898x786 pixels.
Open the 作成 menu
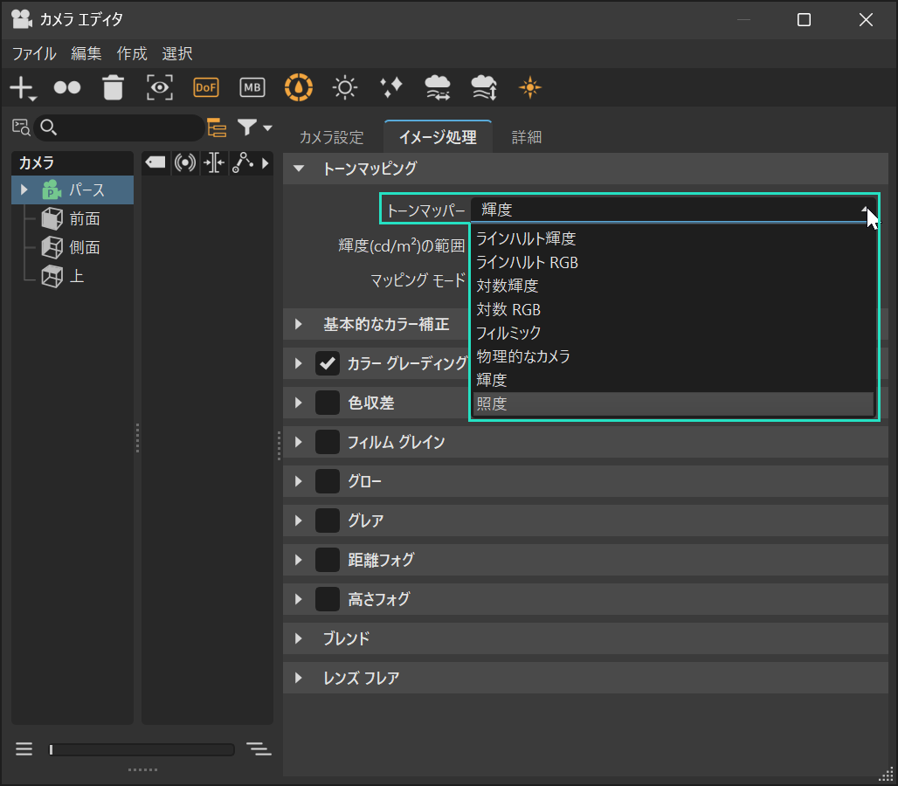point(132,53)
